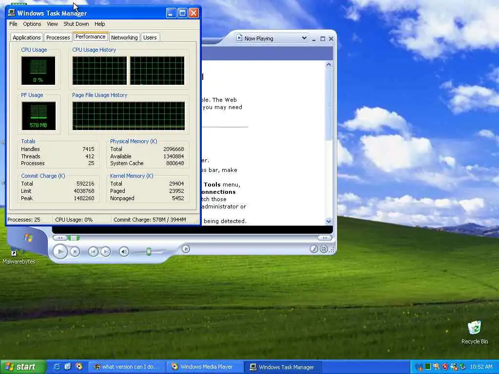Click the Threads value 412
The height and width of the screenshot is (374, 499).
tap(90, 156)
